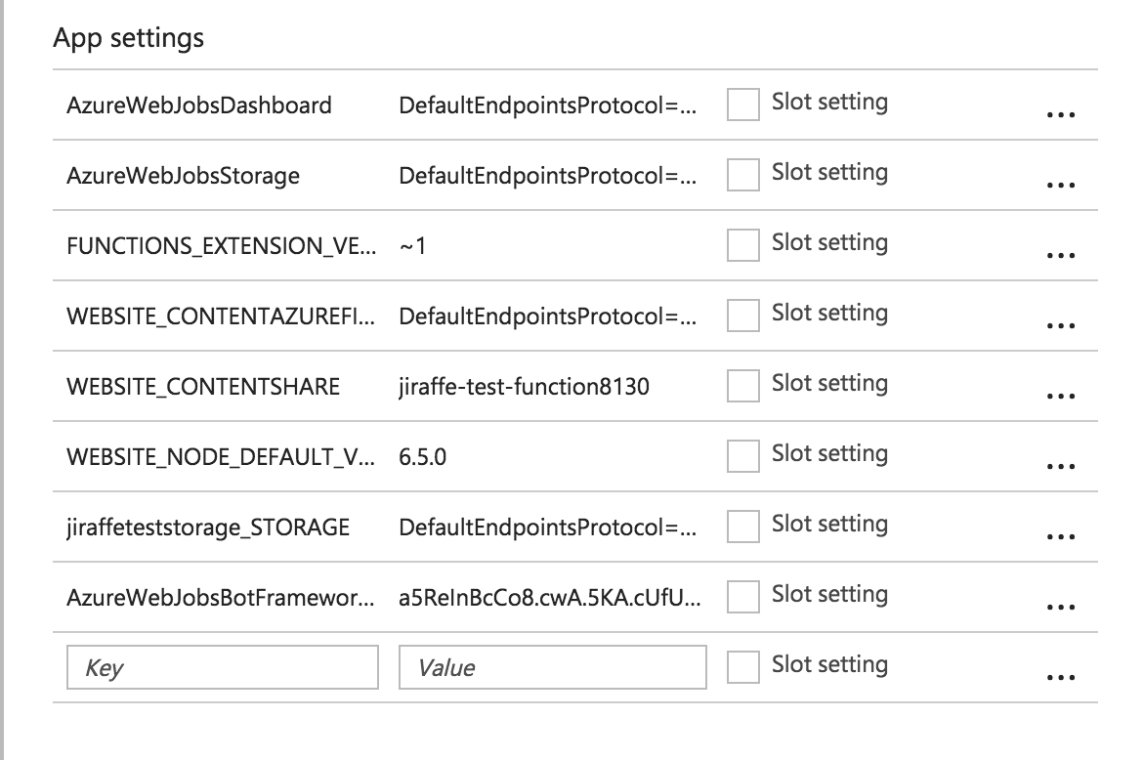Toggle Slot setting for WEBSITE_CONTENTAZUREFI...
The height and width of the screenshot is (760, 1143).
[x=742, y=316]
